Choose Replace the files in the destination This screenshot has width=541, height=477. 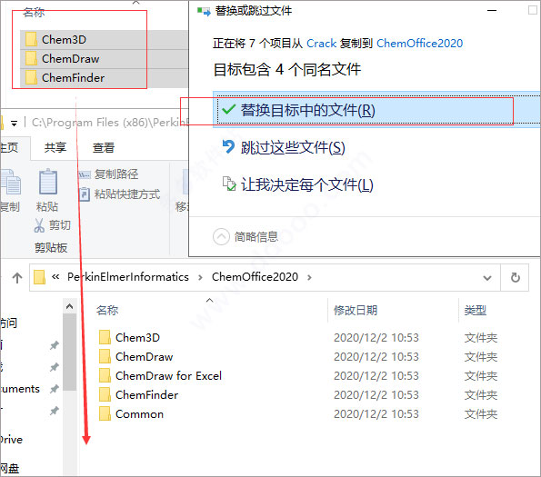376,110
